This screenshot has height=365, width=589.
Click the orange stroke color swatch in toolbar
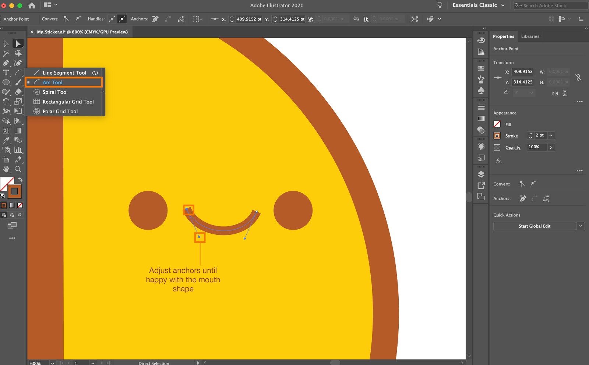point(15,191)
